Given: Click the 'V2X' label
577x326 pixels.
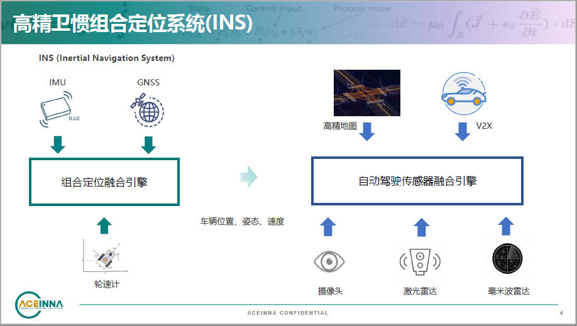Looking at the screenshot, I should point(484,126).
